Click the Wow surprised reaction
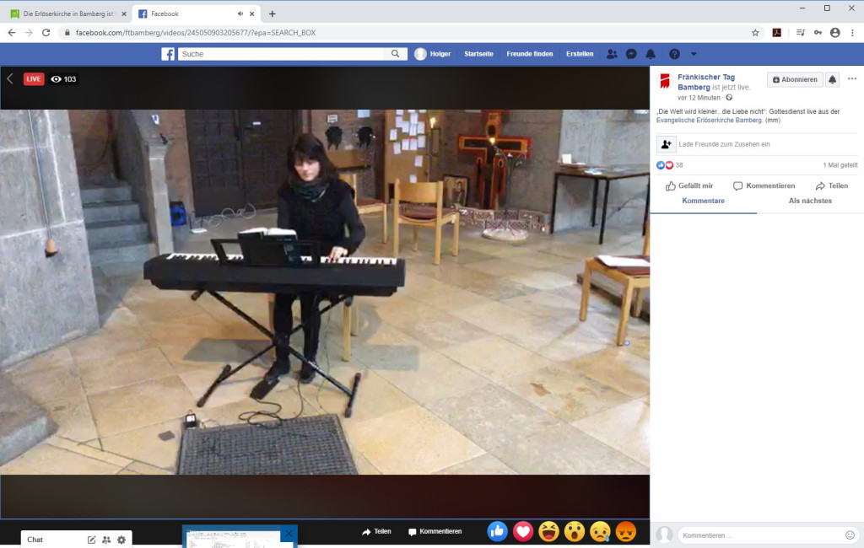This screenshot has height=548, width=864. click(574, 531)
